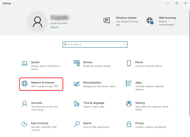This screenshot has height=137, width=190.
Task: Open the System laptop icon
Action: click(x=24, y=63)
